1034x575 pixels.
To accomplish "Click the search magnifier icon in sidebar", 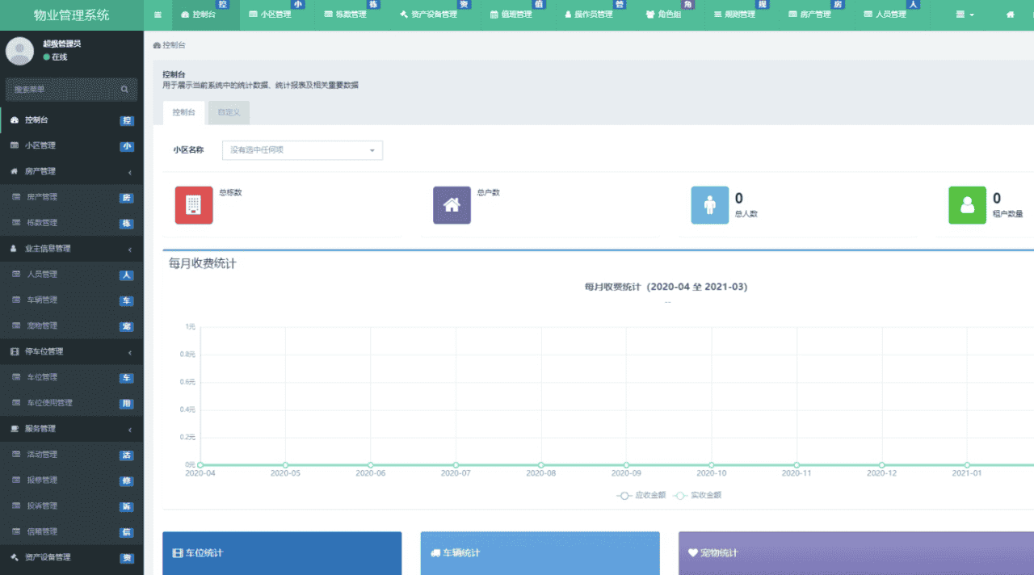I will tap(124, 90).
